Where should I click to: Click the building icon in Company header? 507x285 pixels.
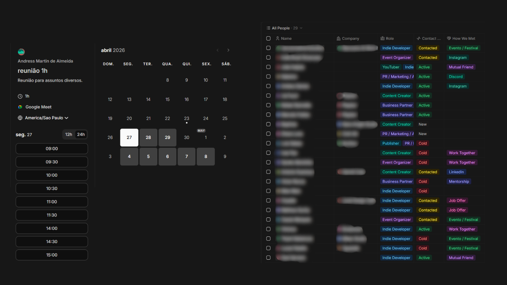pos(339,39)
